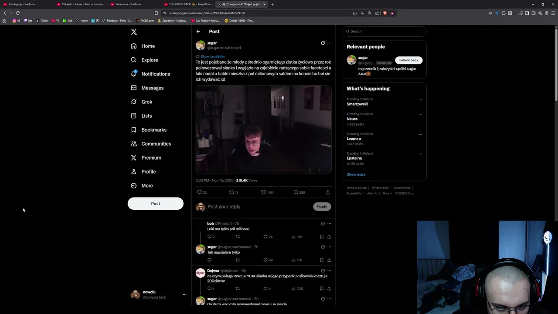Viewport: 558px width, 314px height.
Task: Expand the More menu in sidebar
Action: 142,186
